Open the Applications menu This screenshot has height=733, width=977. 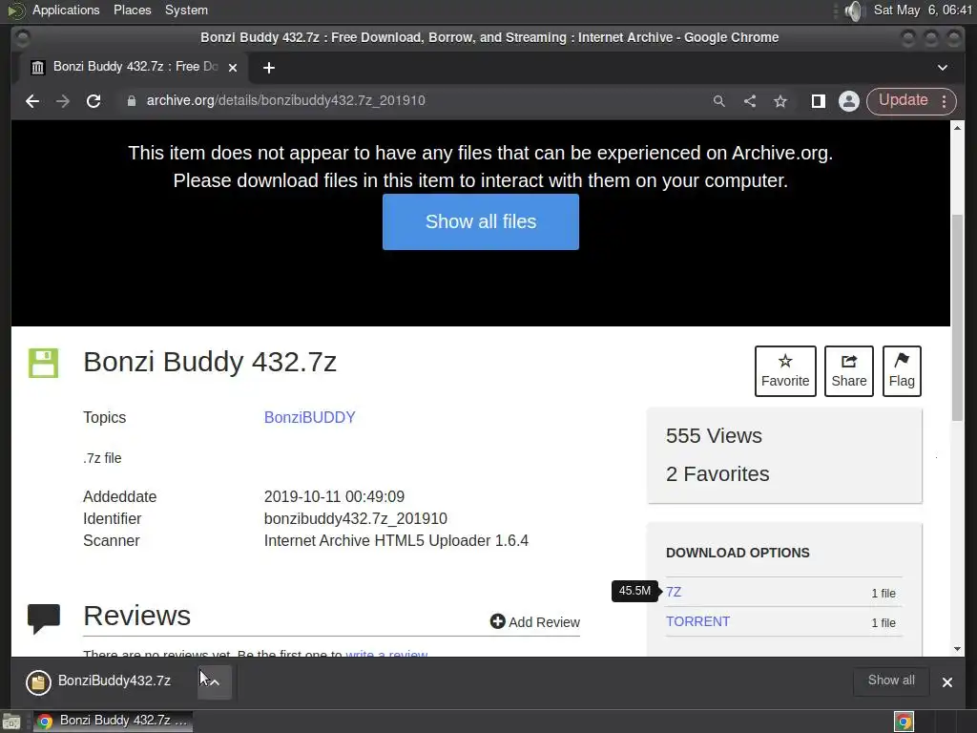[66, 10]
